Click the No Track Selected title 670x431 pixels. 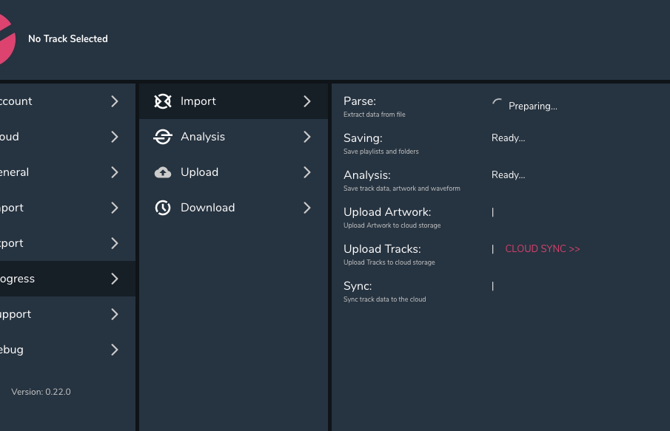click(x=68, y=38)
